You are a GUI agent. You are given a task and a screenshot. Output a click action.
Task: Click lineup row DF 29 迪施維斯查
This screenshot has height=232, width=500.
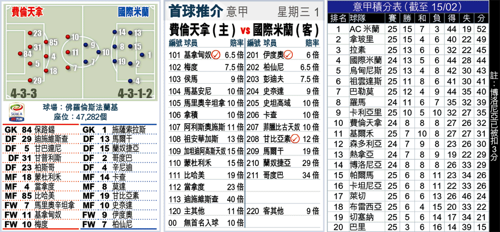click(41, 139)
